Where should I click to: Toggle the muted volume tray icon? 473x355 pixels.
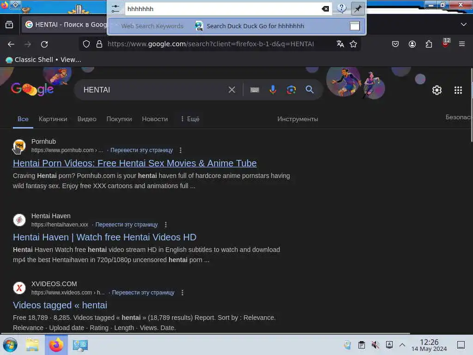click(x=375, y=345)
